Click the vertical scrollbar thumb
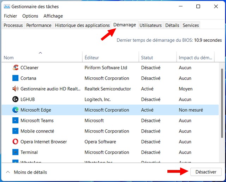 [222, 103]
